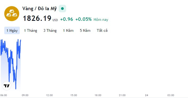
Task: Click the gold bars icon
Action: (12, 14)
